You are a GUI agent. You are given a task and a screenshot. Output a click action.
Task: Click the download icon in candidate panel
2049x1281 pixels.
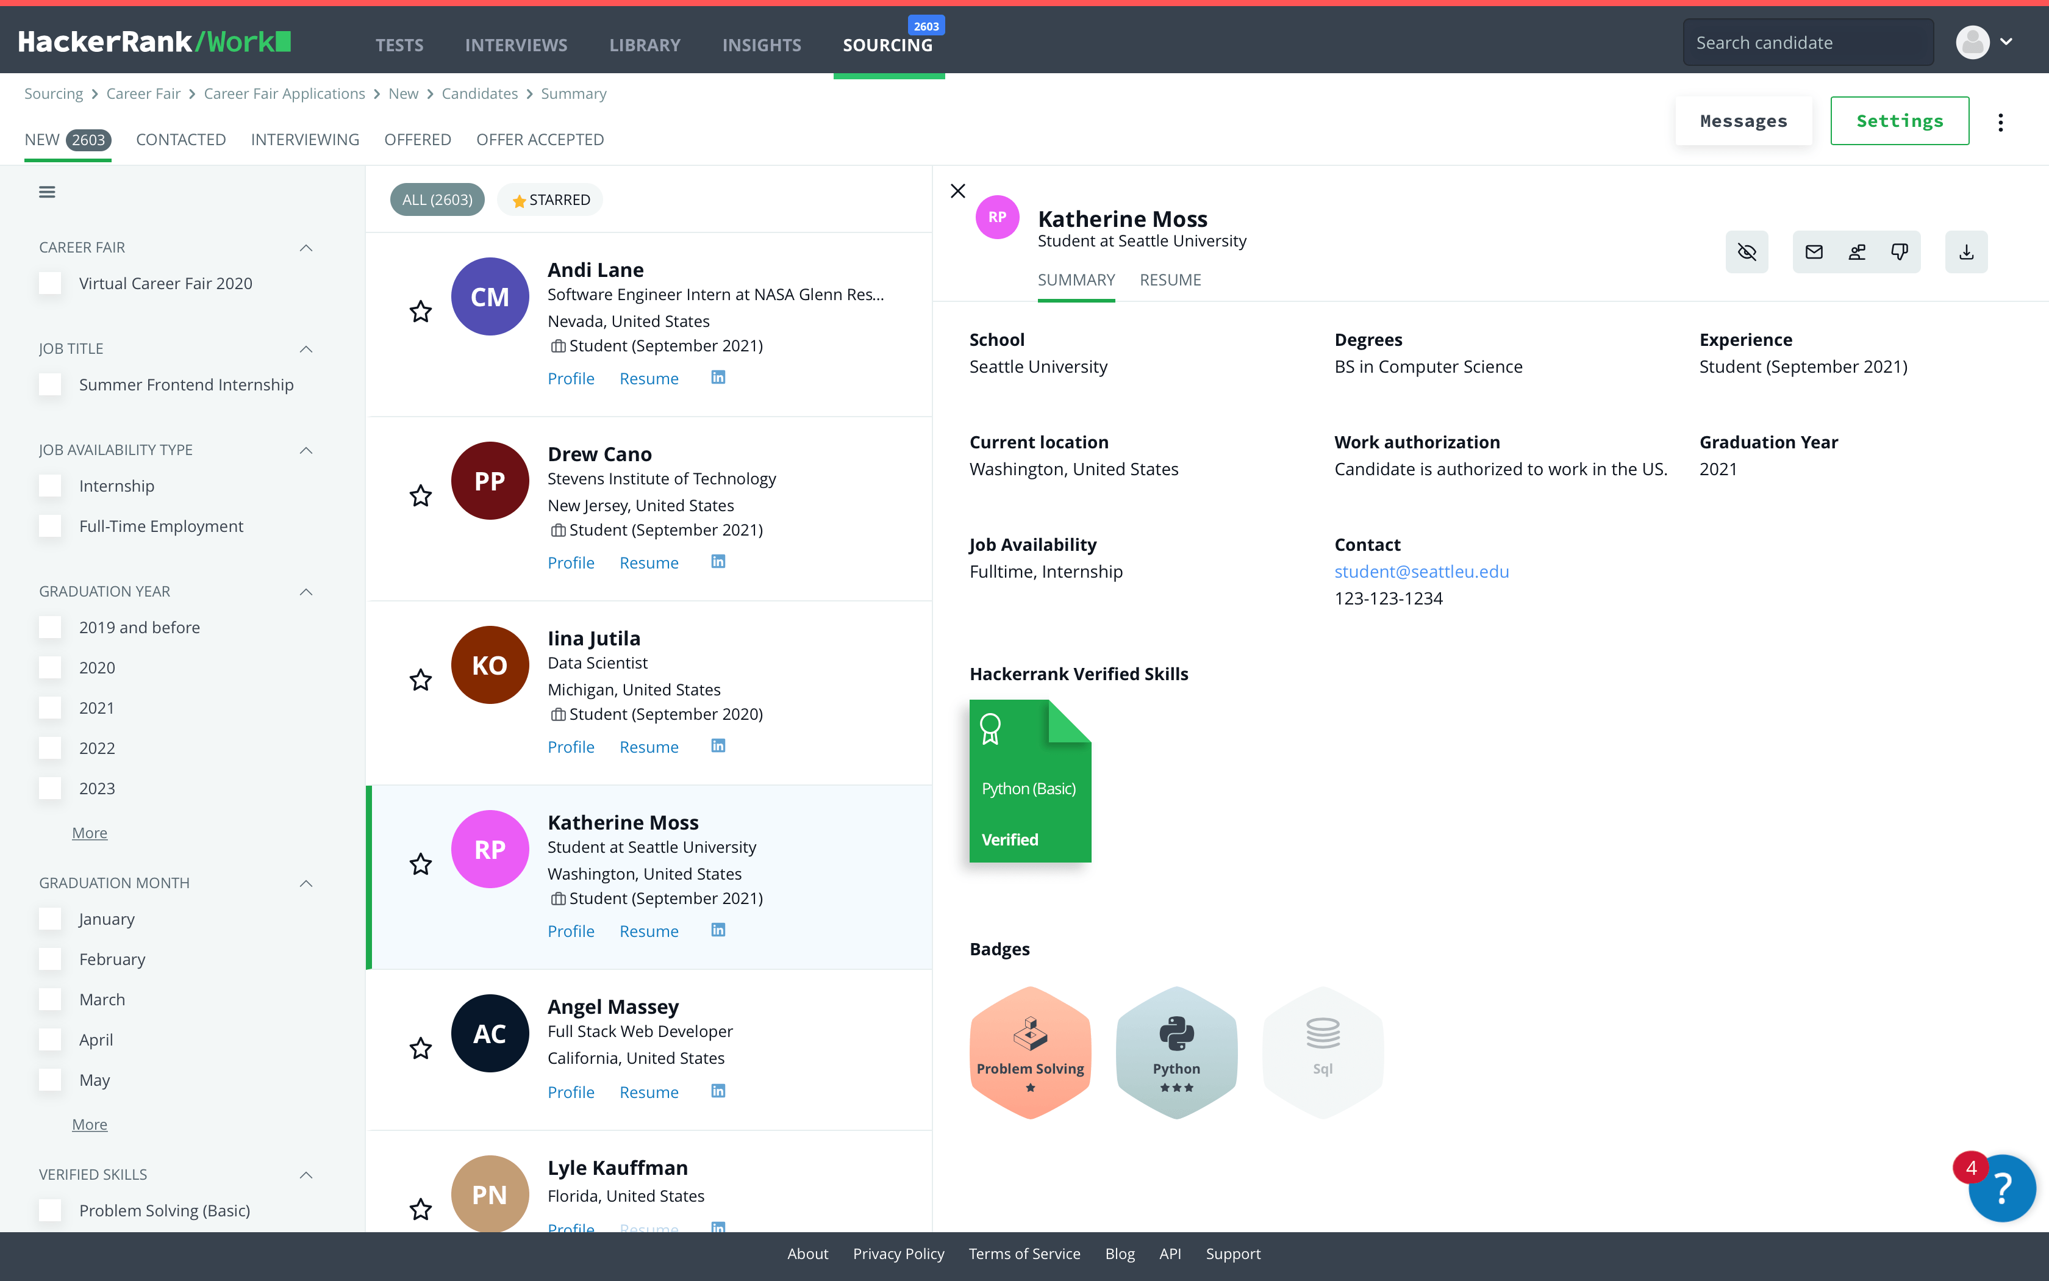click(x=1966, y=251)
